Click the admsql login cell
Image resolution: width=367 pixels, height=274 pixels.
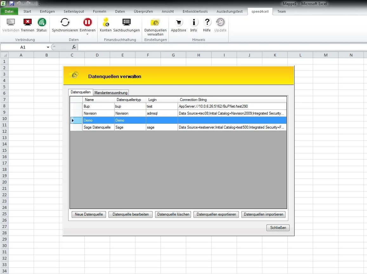pyautogui.click(x=162, y=113)
